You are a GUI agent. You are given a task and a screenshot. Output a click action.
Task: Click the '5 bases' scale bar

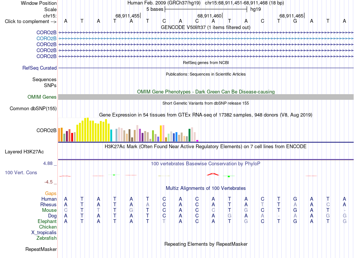click(x=206, y=9)
